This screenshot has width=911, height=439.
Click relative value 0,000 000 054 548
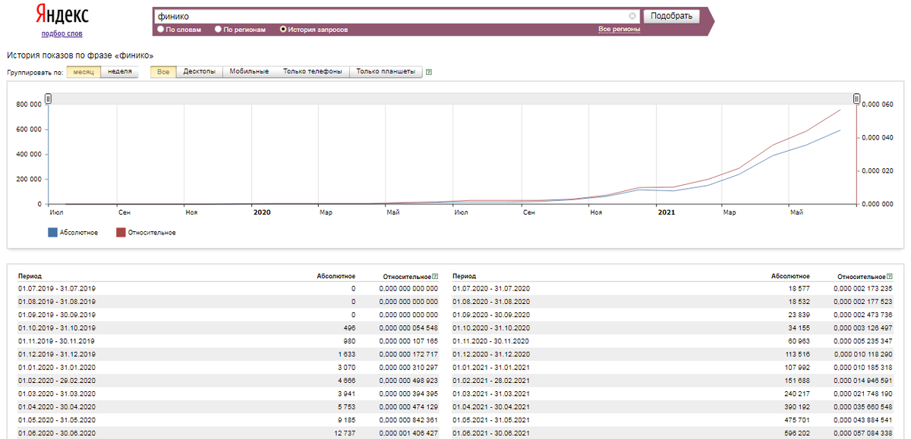pyautogui.click(x=408, y=328)
